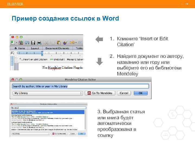Click the indent marker on the horizontal ruler
The image size is (195, 146).
point(42,53)
